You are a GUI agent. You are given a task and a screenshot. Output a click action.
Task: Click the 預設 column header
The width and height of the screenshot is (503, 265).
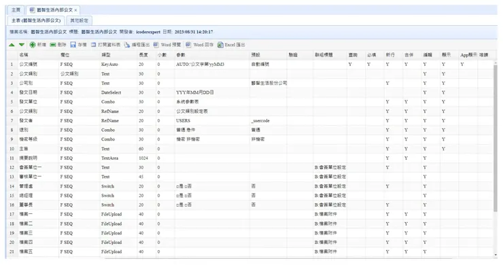point(268,55)
